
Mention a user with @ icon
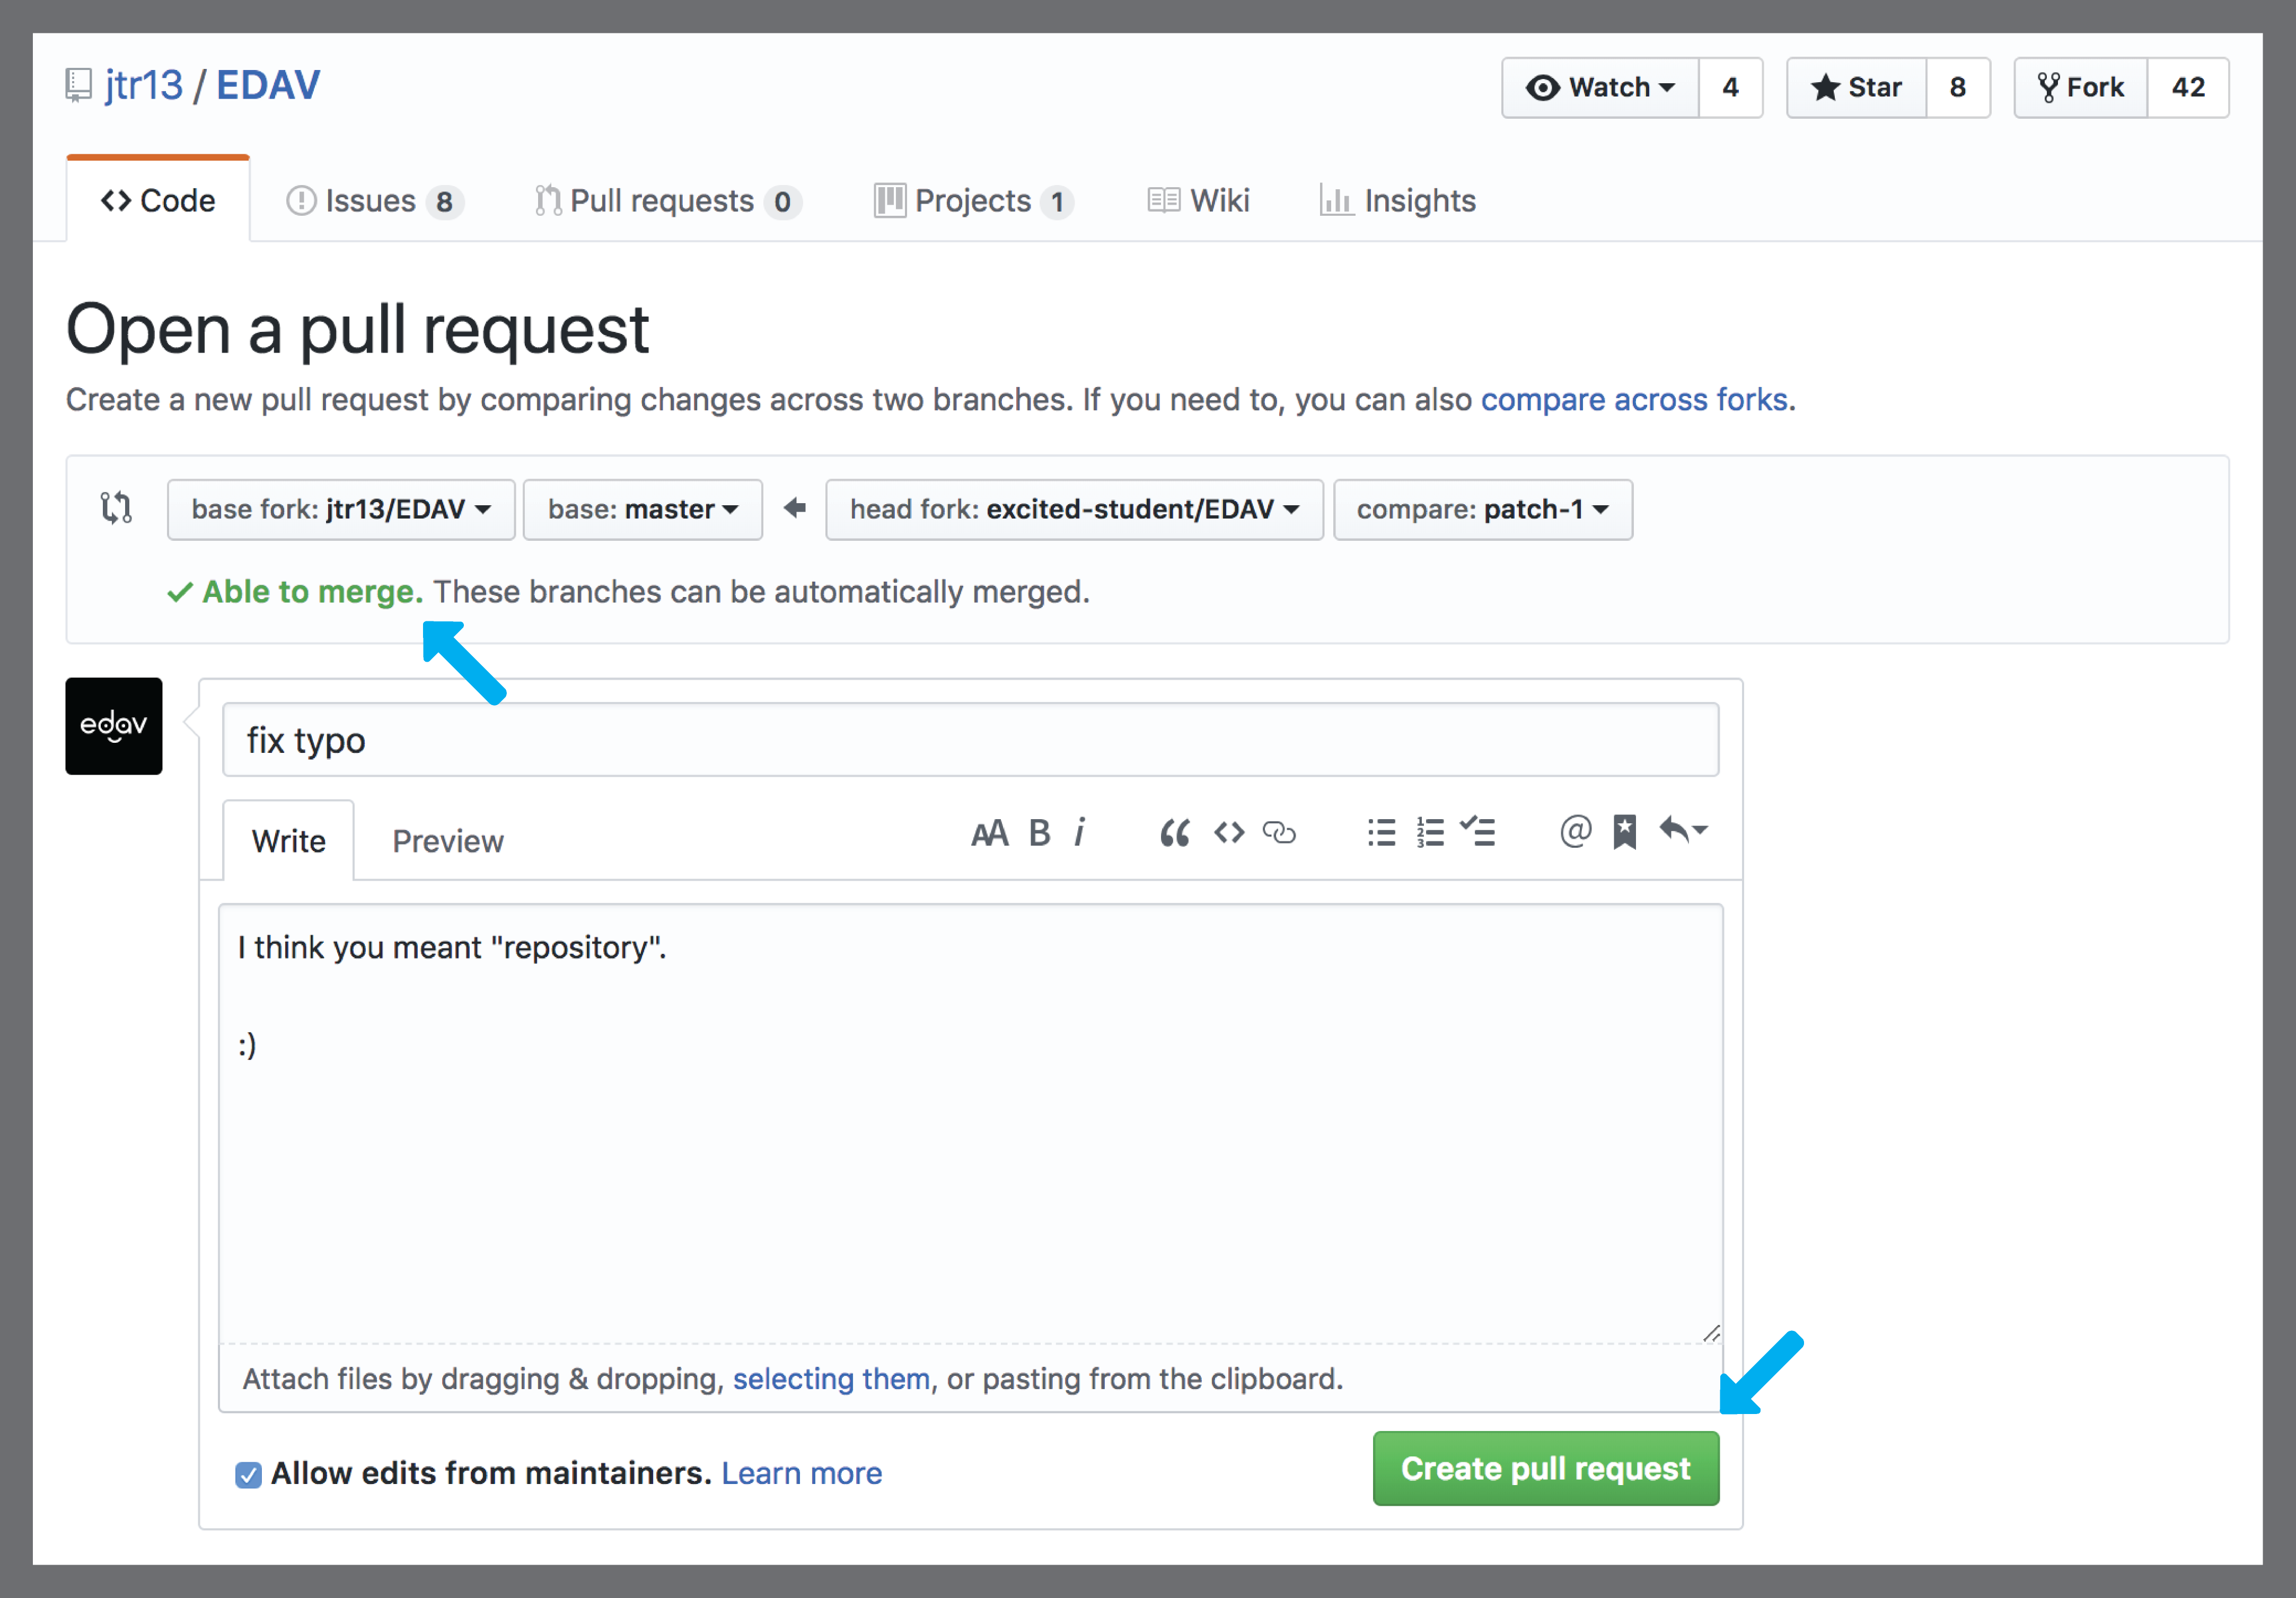pos(1575,831)
